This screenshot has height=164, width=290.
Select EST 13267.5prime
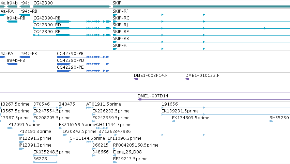click(1, 108)
